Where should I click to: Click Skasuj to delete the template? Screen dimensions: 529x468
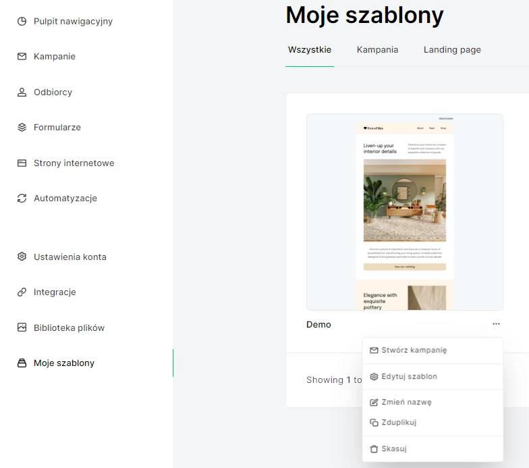click(x=393, y=449)
